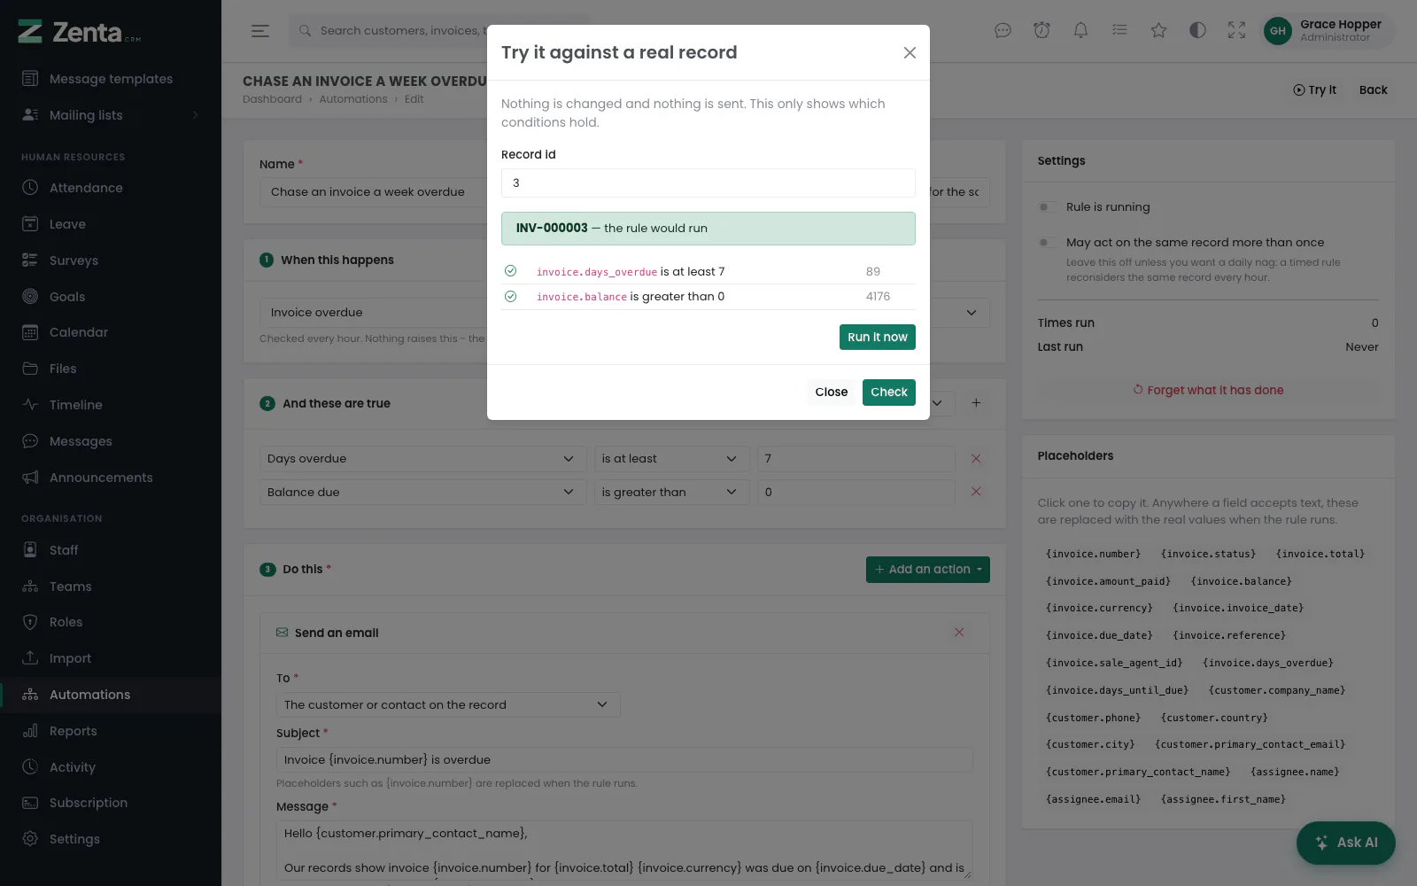Click the Subscription sidebar icon

pos(30,803)
